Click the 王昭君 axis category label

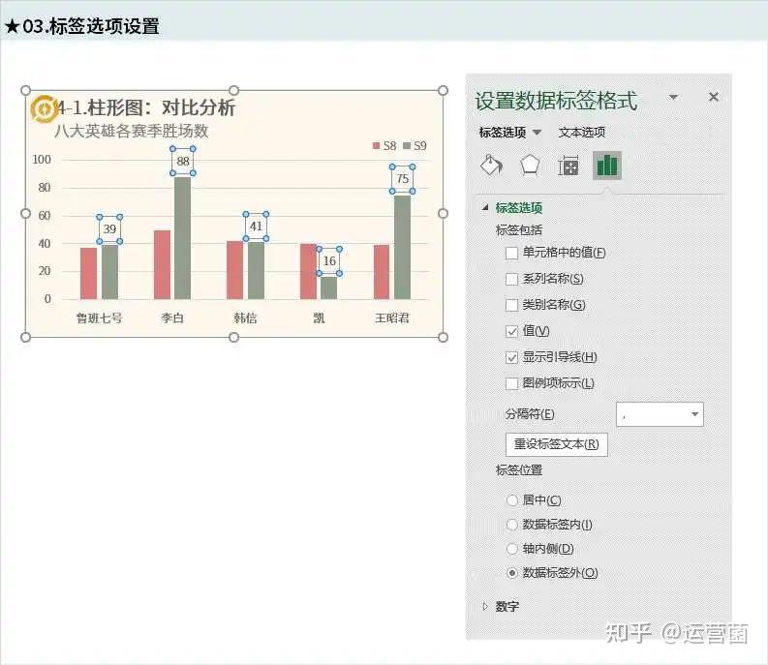click(392, 318)
